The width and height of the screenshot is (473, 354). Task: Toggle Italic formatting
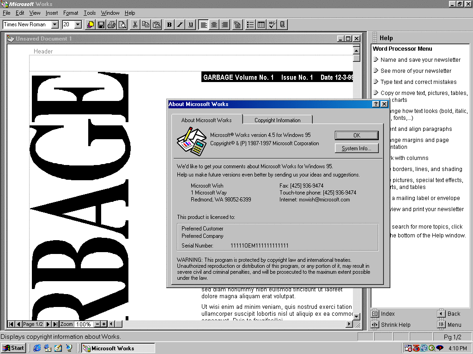click(180, 25)
